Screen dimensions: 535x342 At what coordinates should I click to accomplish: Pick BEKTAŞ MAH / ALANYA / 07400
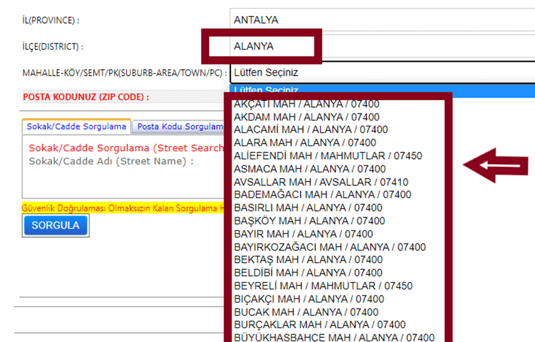(x=308, y=260)
